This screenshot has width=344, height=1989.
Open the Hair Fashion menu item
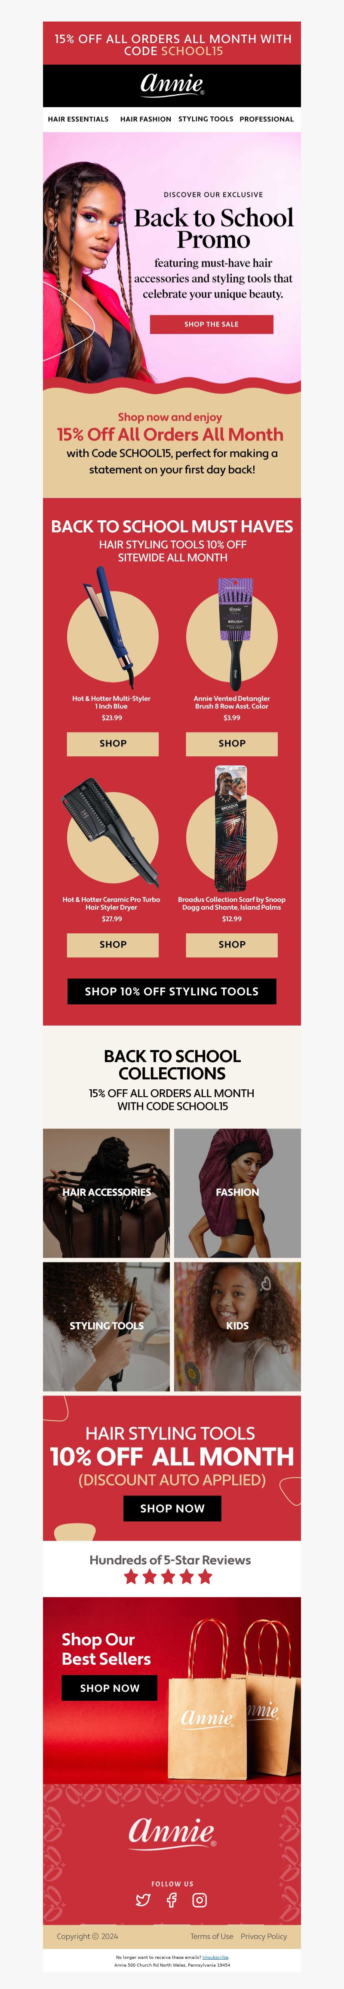tap(146, 119)
